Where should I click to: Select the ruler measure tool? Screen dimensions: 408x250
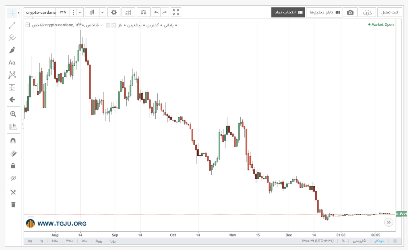[13, 126]
